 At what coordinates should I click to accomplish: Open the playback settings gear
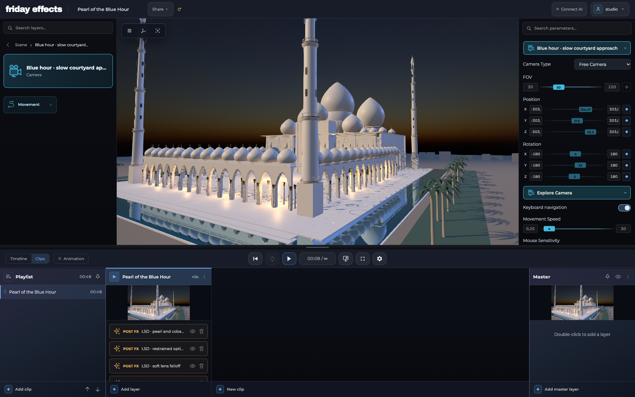pyautogui.click(x=380, y=259)
